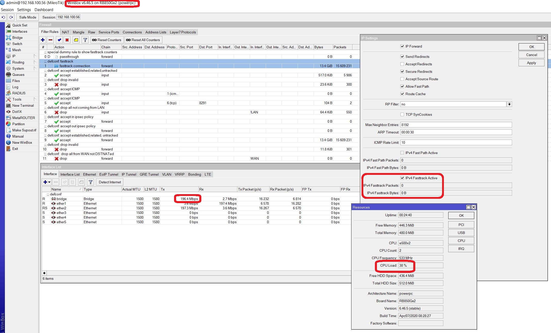Screen dimensions: 551x333
Task: Toggle Secure Redirects checkbox
Action: tap(402, 71)
